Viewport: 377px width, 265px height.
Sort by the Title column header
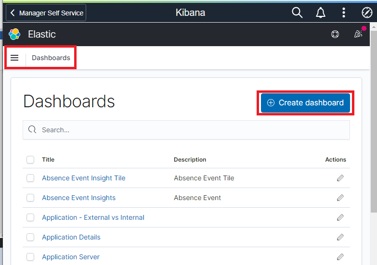[48, 160]
